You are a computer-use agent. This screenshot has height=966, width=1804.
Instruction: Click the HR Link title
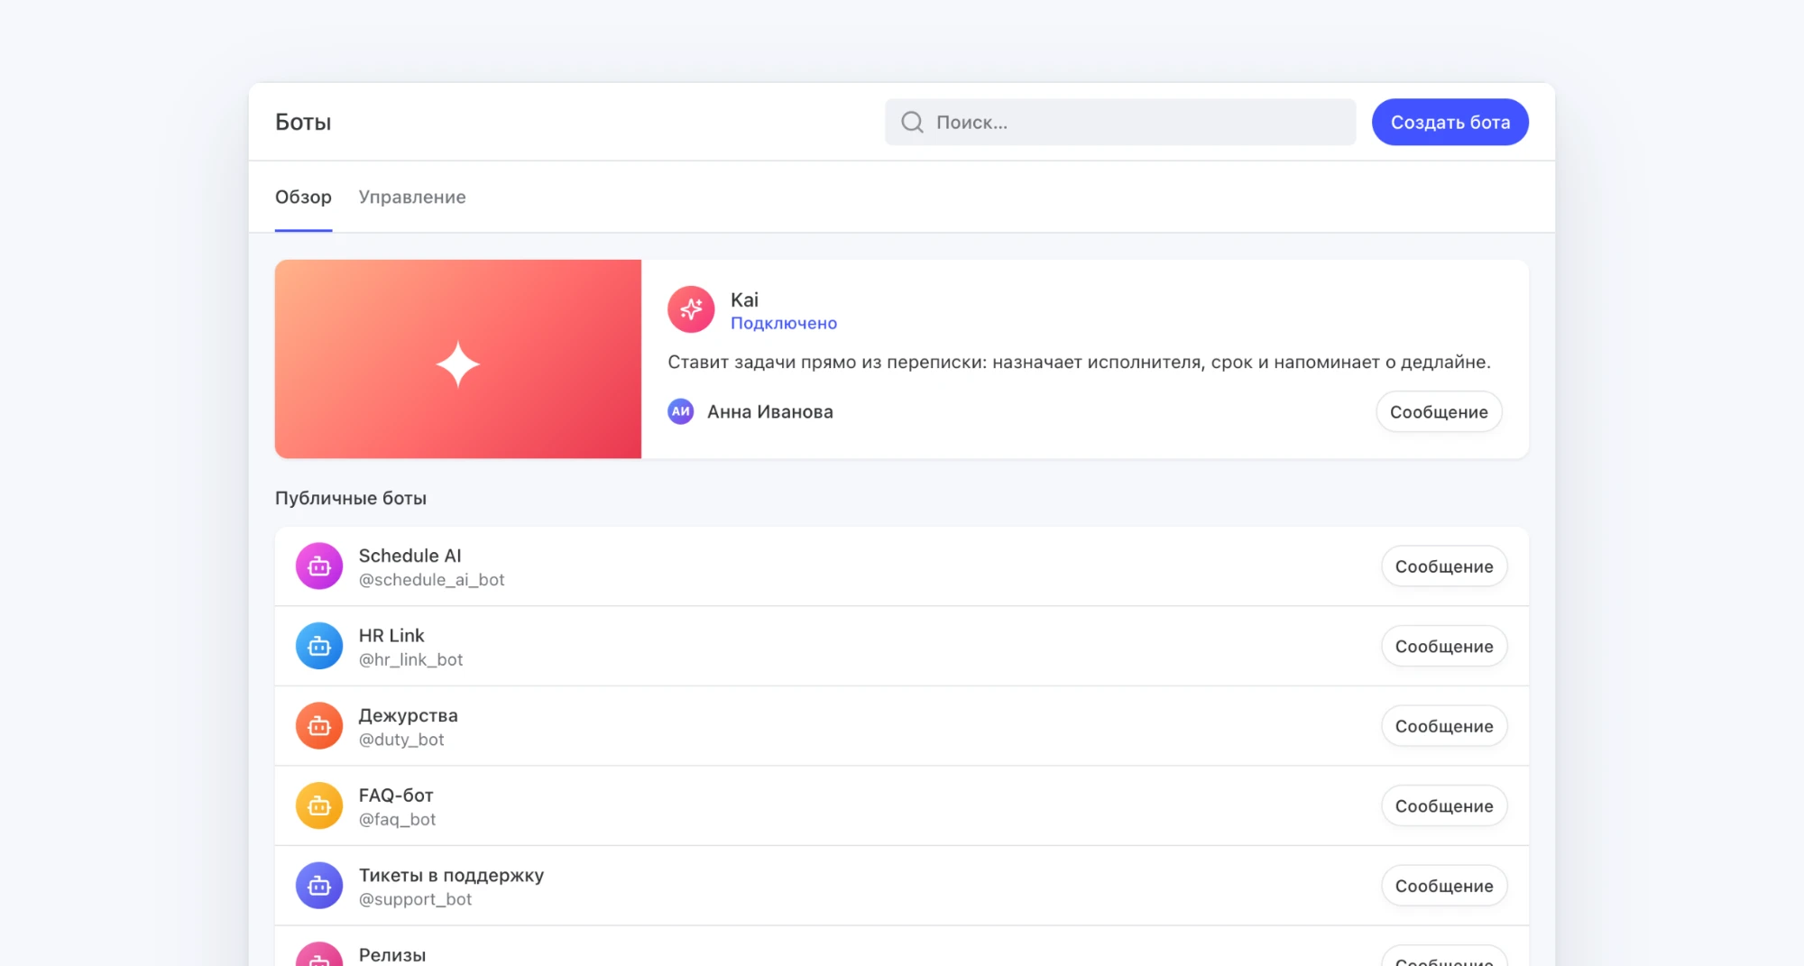(x=391, y=635)
